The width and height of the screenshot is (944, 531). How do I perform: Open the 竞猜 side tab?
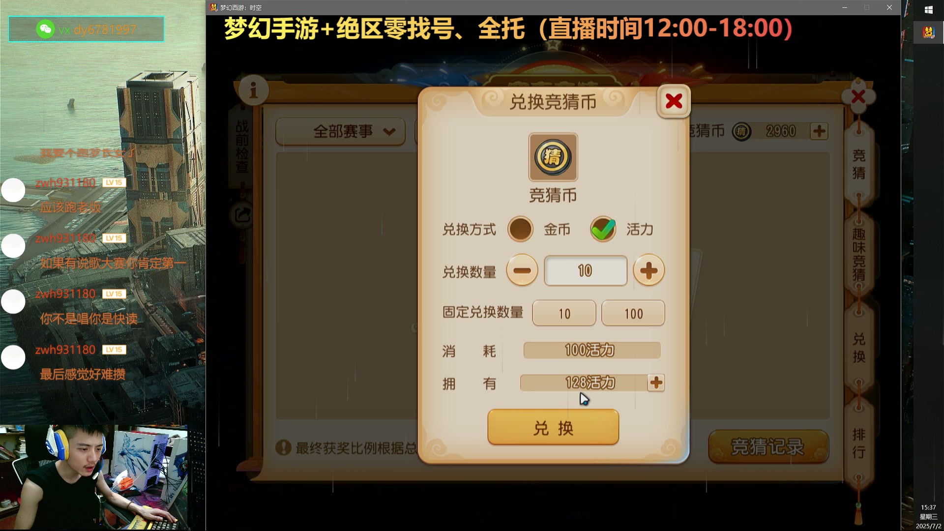858,164
